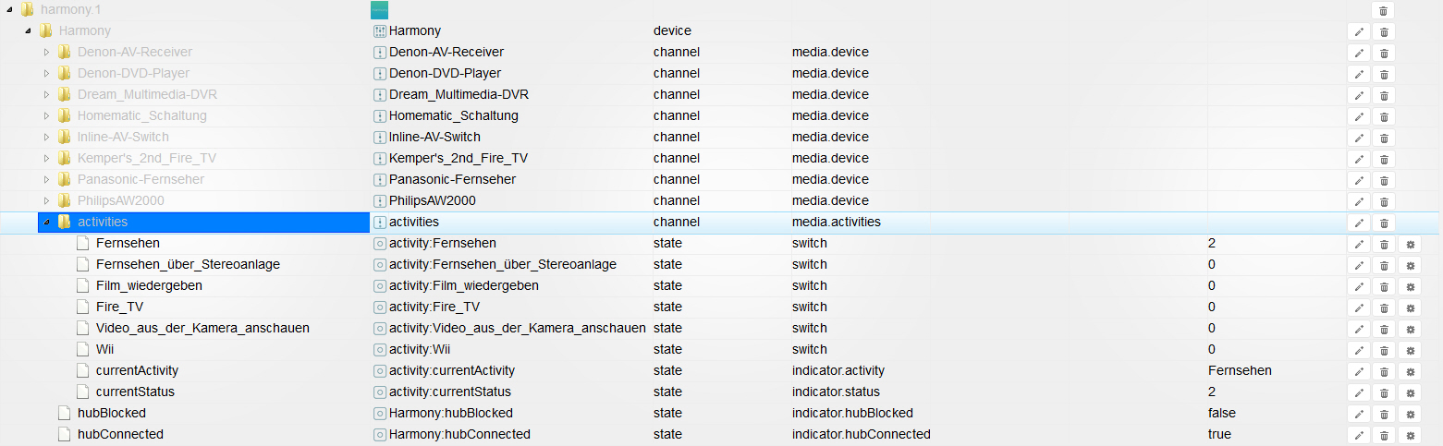Collapse the Harmony device node
The width and height of the screenshot is (1443, 446).
coord(29,30)
